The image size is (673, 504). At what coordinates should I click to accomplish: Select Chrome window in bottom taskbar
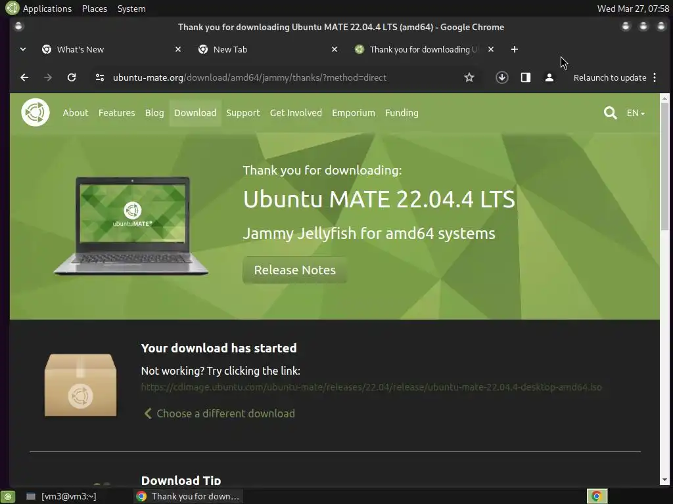[188, 496]
